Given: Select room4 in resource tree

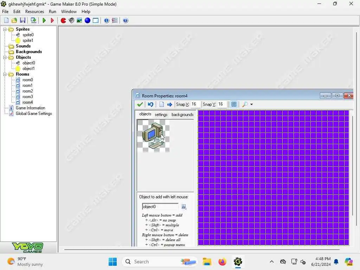Looking at the screenshot, I should (27, 102).
